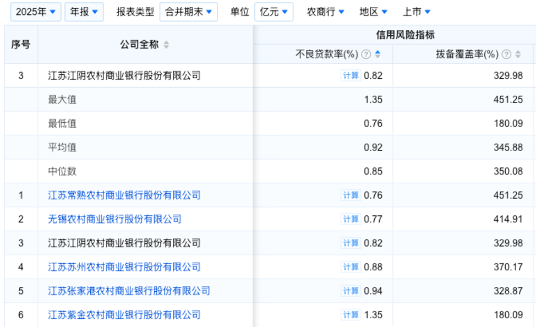
Task: Open the 年报 report period dropdown
Action: click(x=84, y=12)
